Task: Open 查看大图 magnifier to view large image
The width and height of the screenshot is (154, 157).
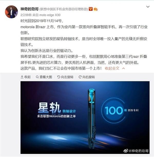Action: click(44, 77)
